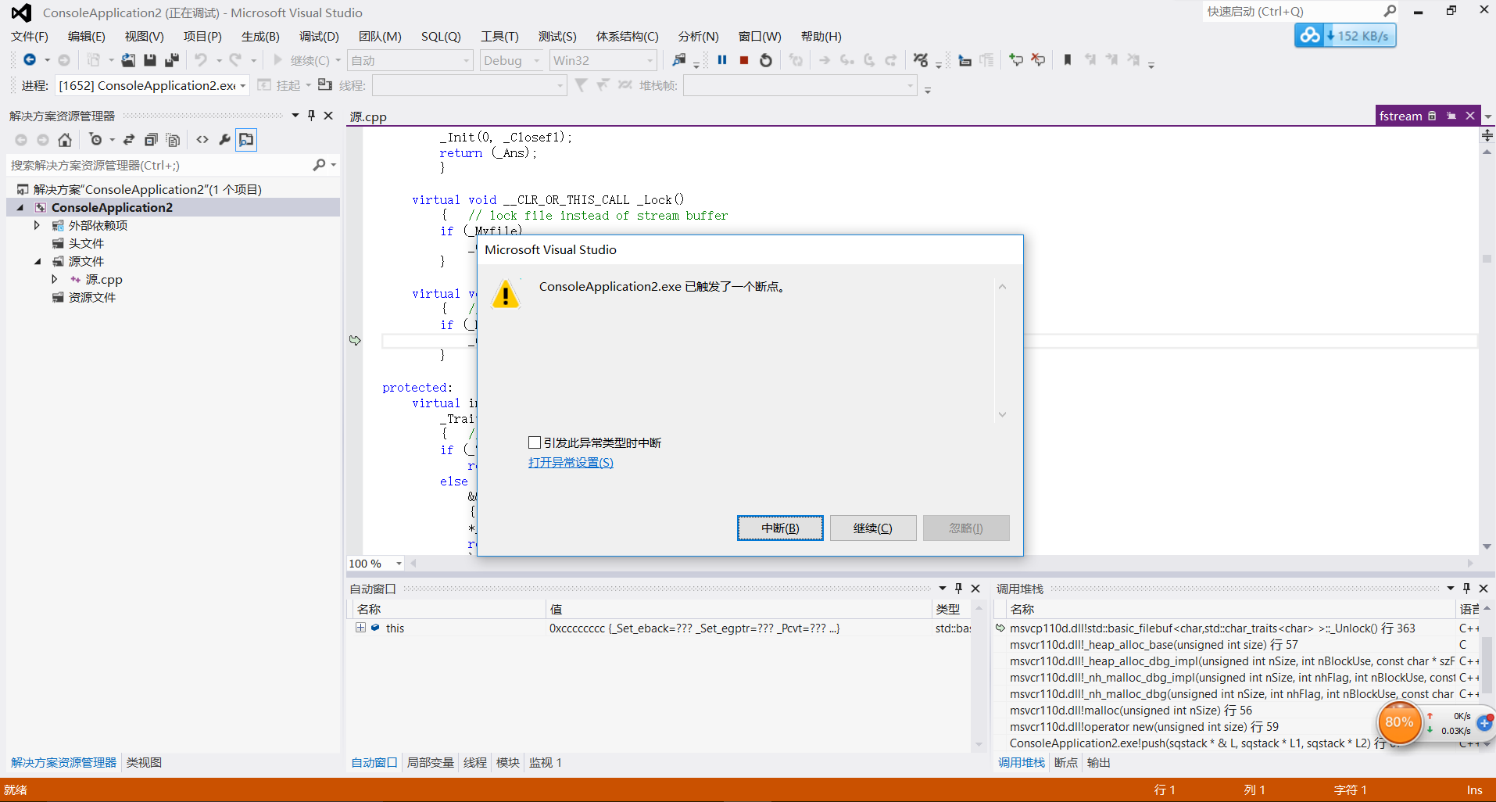The height and width of the screenshot is (802, 1496).
Task: Collapse all in Solution Explorer toolbar
Action: [151, 140]
